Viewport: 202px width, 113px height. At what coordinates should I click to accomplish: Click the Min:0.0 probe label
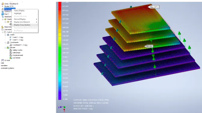[149, 46]
